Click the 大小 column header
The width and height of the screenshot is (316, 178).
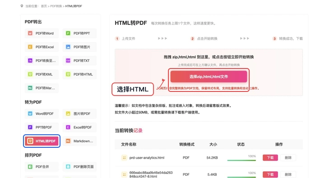(213, 144)
